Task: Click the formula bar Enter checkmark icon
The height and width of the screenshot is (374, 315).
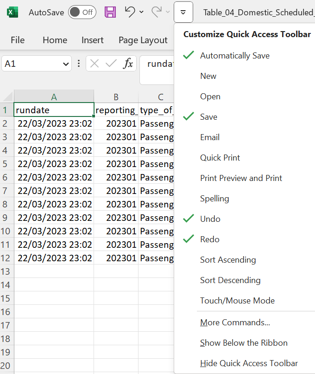Action: click(111, 64)
